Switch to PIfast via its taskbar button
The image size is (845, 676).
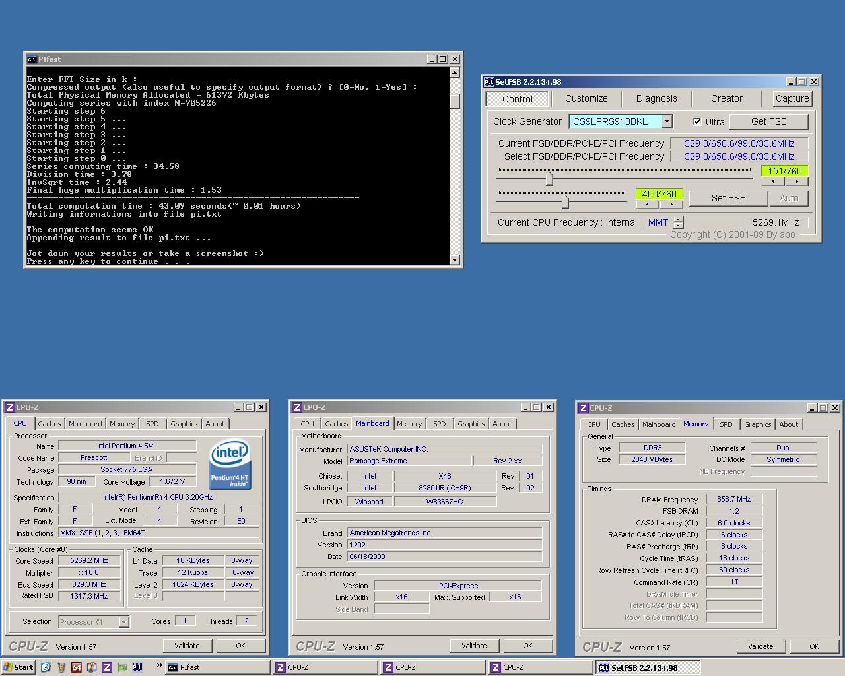[217, 667]
